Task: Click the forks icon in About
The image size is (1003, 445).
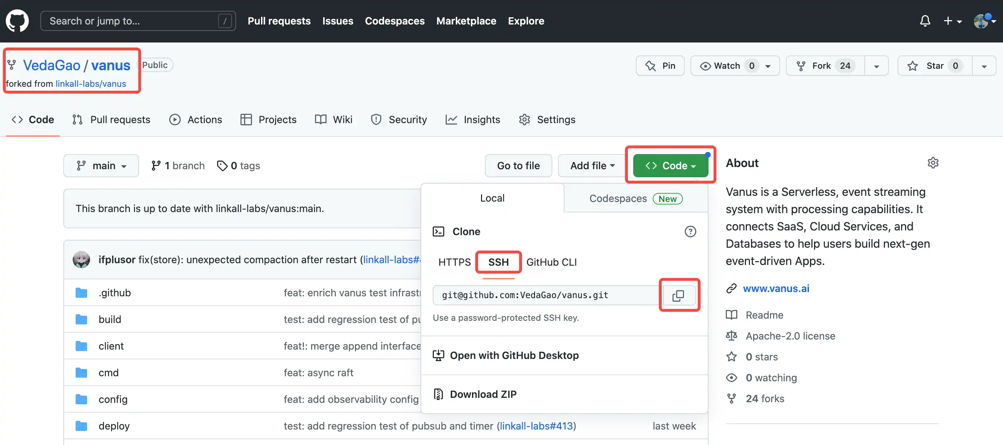Action: [731, 399]
